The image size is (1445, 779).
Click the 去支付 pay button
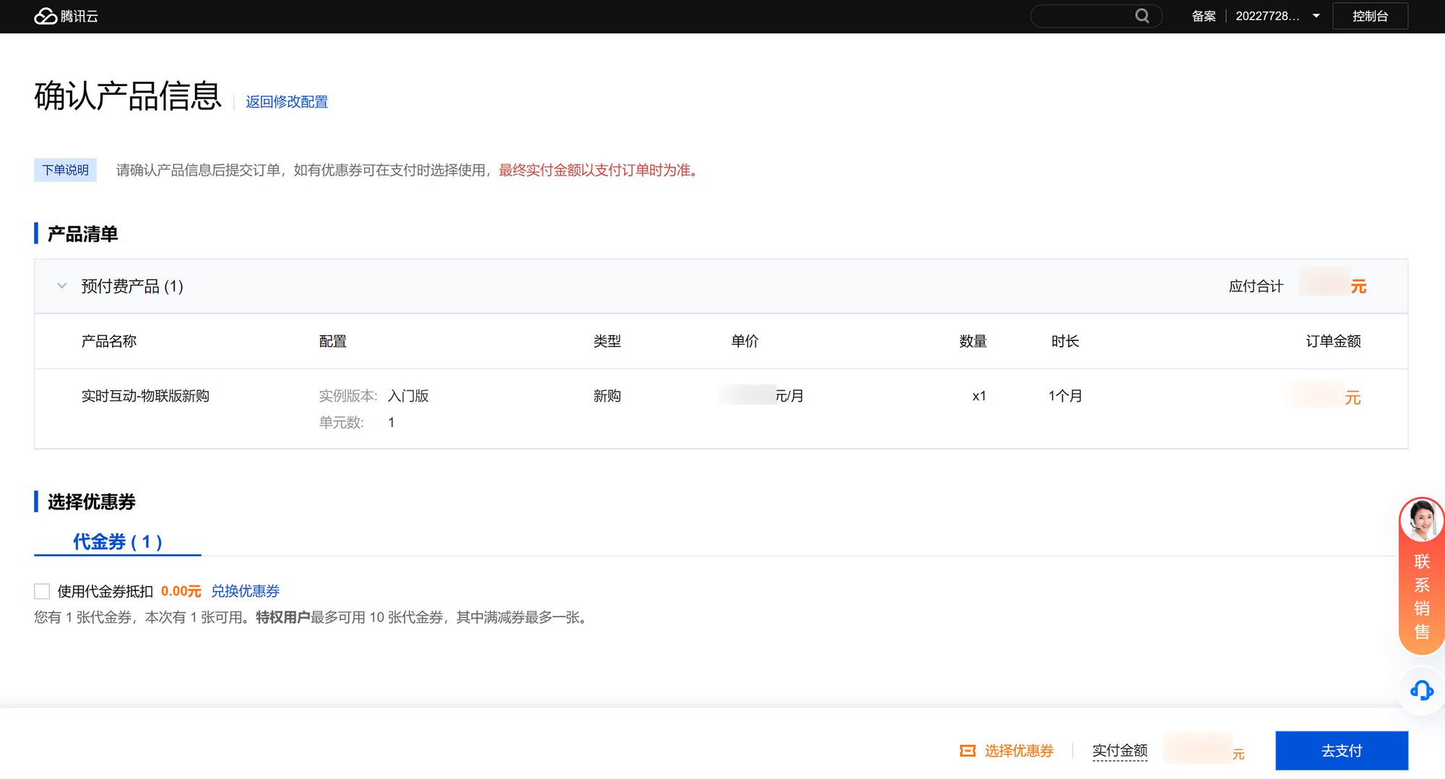(1341, 751)
